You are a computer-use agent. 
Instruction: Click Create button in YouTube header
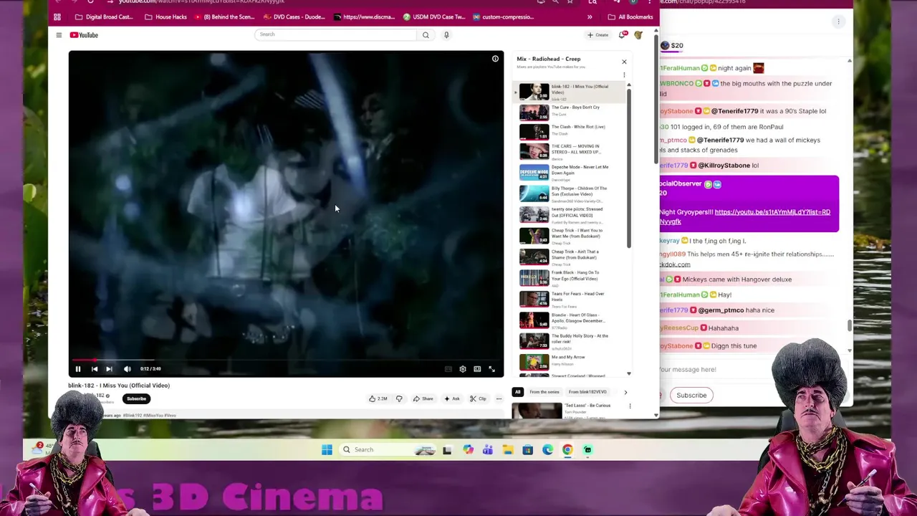click(x=597, y=34)
